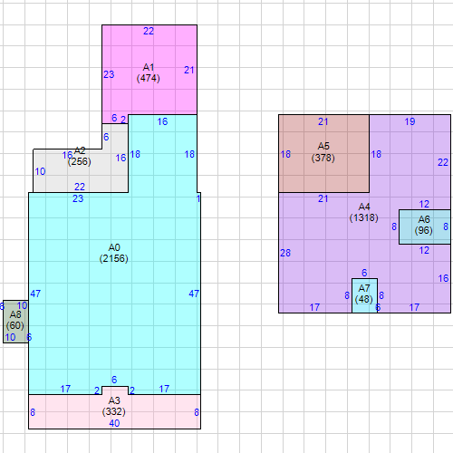453x453 pixels.
Task: Select the A0 (2156) area label
Action: [114, 253]
